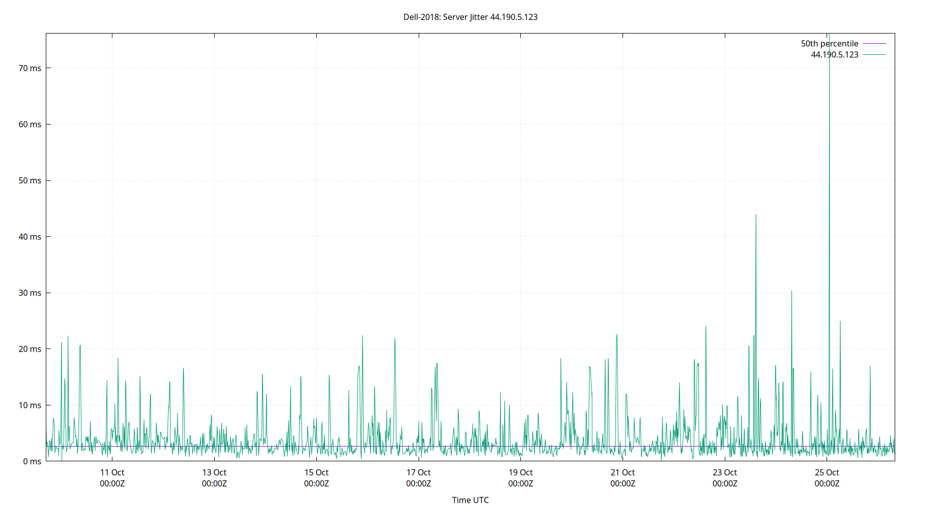
Task: Click the 00:00Z label under 19 Oct
Action: [521, 484]
